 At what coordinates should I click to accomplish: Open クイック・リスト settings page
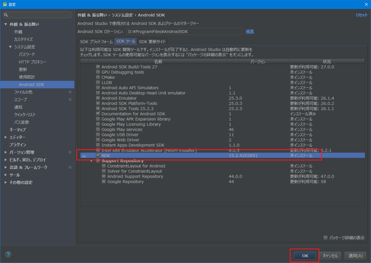25,115
